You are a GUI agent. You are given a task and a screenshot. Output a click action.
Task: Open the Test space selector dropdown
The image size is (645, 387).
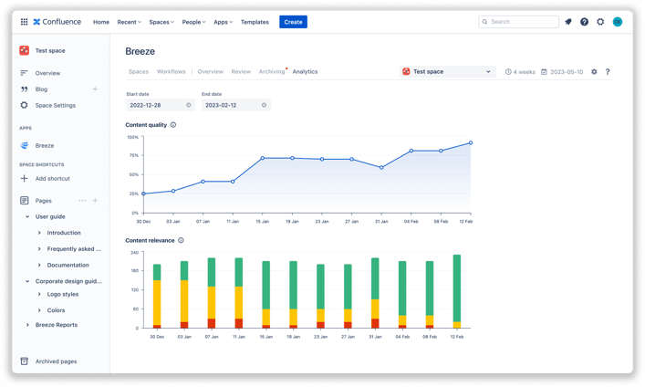pos(448,71)
